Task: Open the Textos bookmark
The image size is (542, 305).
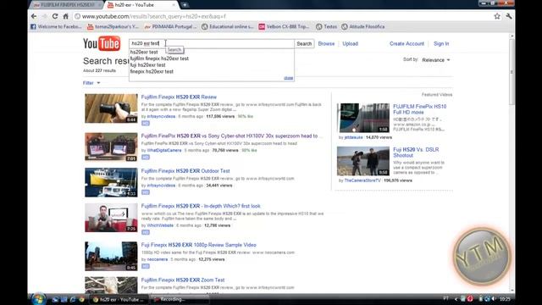Action: [326, 26]
